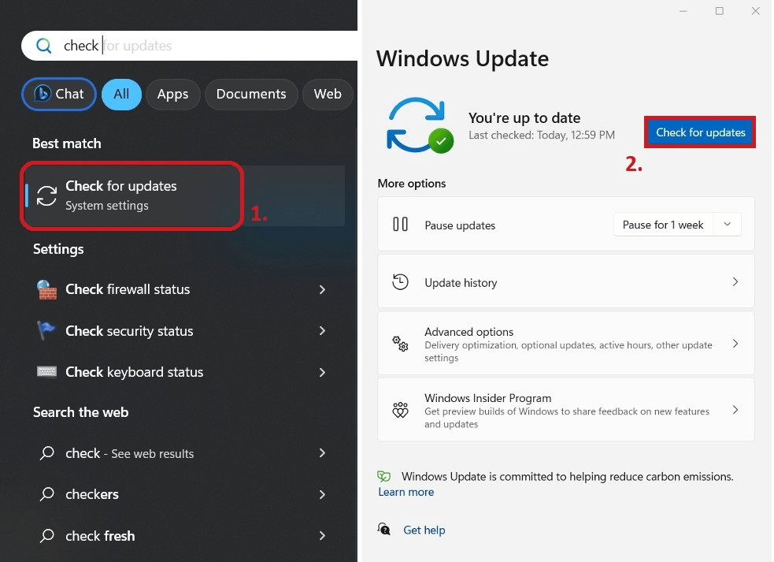Maximize the Windows Update settings window
The image size is (774, 562).
click(x=719, y=11)
